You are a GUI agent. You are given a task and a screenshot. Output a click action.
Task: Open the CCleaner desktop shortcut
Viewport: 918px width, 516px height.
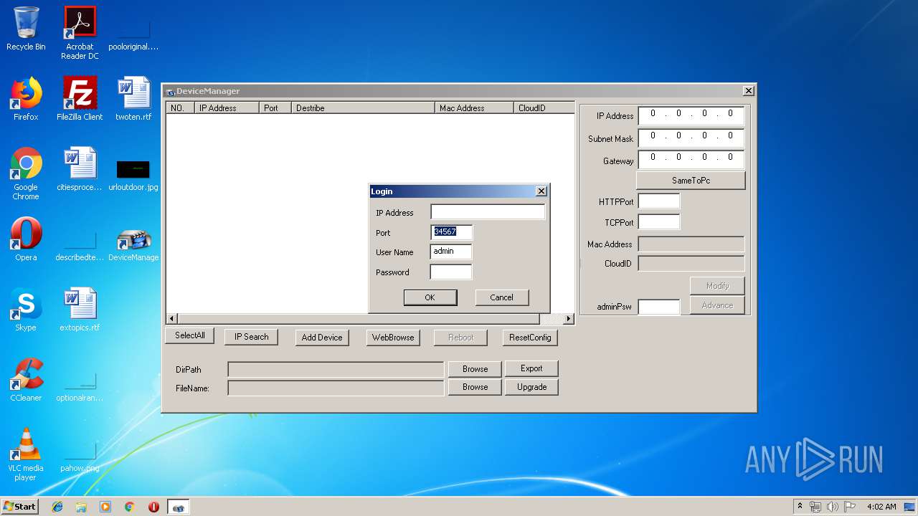[26, 380]
